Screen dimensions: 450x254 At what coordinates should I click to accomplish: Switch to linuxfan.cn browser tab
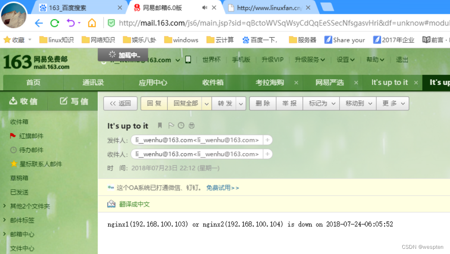[269, 8]
